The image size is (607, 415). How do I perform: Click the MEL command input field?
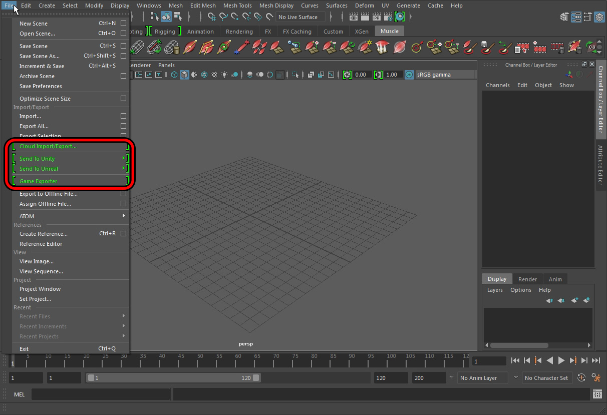(x=101, y=394)
